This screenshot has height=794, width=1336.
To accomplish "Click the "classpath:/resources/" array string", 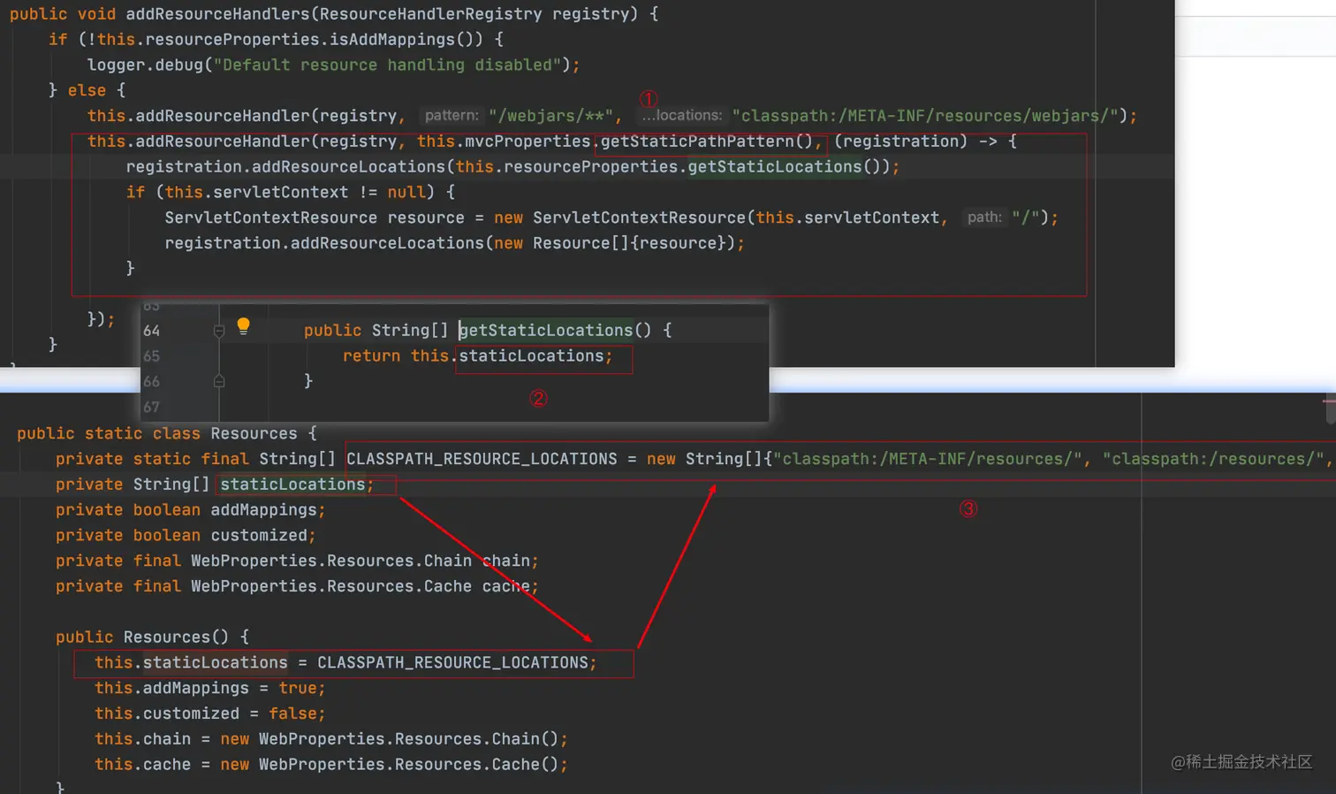I will (x=1214, y=460).
